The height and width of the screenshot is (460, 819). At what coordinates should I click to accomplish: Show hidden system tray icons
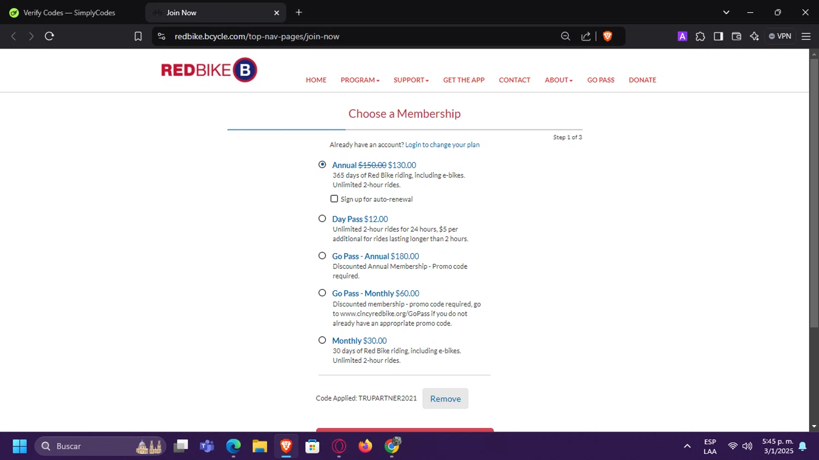(687, 446)
